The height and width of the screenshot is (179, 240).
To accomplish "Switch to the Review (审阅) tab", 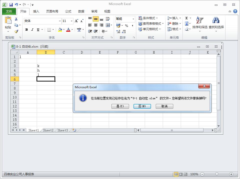I will pyautogui.click(x=94, y=11).
